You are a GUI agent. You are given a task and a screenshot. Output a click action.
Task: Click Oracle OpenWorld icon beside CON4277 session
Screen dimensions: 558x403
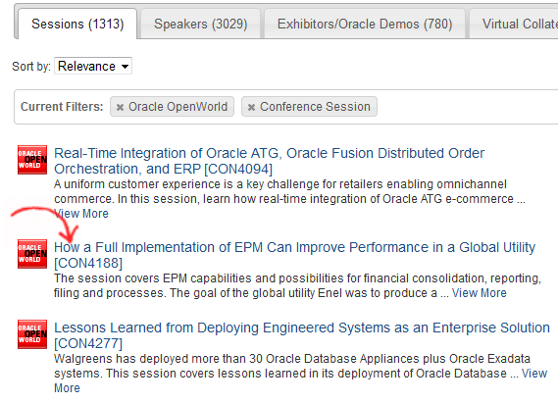(32, 334)
